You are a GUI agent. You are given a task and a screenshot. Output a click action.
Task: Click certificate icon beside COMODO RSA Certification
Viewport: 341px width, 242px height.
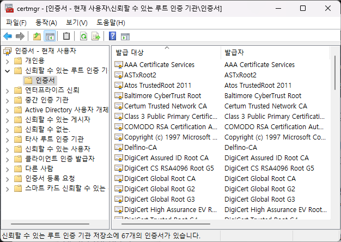[x=119, y=127]
